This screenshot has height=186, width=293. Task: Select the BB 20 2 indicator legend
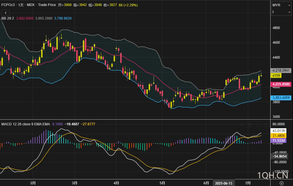(8, 18)
